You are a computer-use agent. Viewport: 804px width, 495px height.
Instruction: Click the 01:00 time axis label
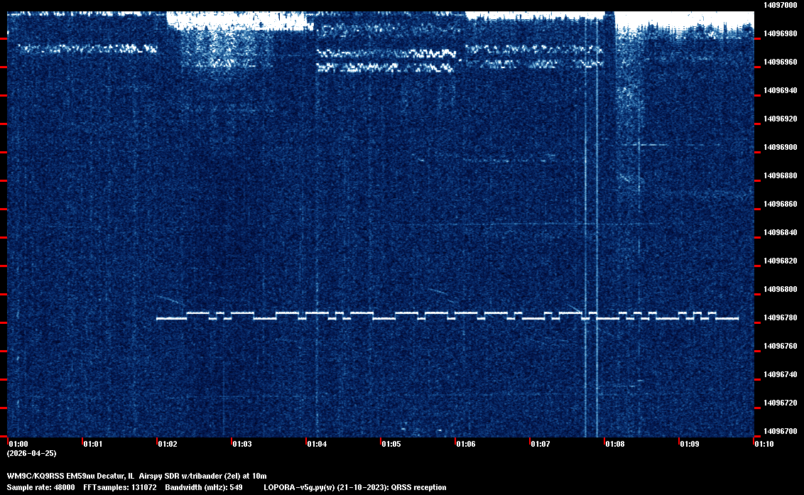(18, 444)
